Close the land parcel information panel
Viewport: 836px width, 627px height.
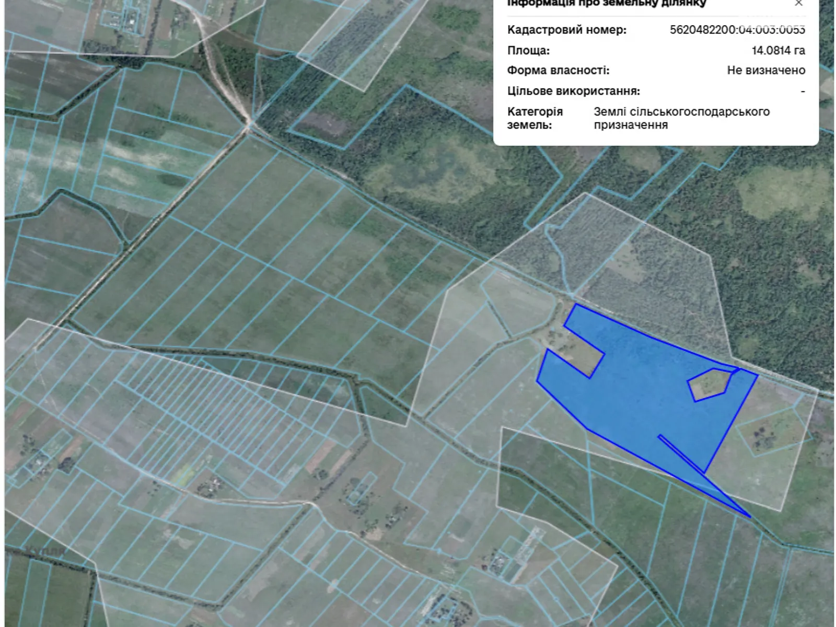point(798,3)
